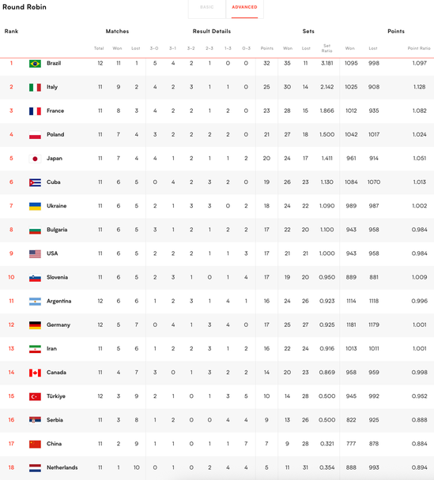The width and height of the screenshot is (434, 480).
Task: Switch to the BASIC tab
Action: pos(207,7)
